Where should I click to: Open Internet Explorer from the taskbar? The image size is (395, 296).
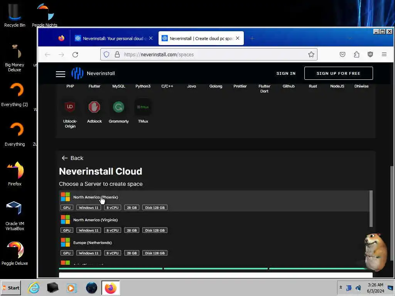pos(34,288)
